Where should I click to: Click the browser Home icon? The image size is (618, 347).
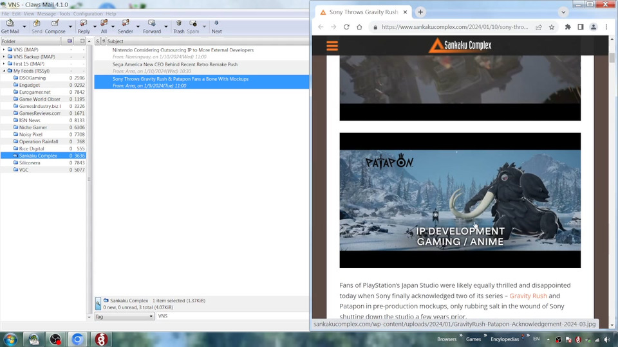[x=359, y=27]
